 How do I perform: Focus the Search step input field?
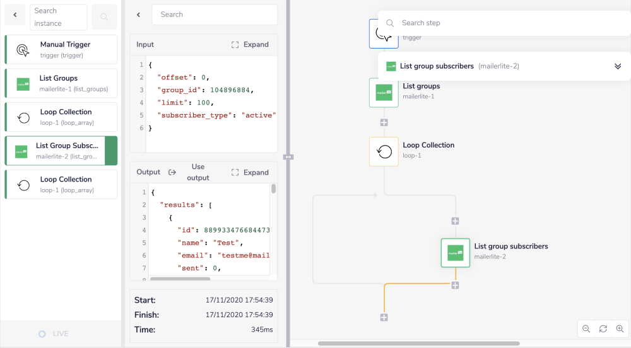click(505, 23)
